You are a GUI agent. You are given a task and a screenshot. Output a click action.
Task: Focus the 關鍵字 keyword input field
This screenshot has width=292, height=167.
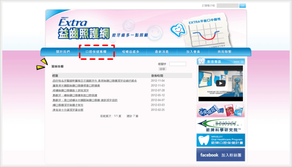(x=177, y=64)
